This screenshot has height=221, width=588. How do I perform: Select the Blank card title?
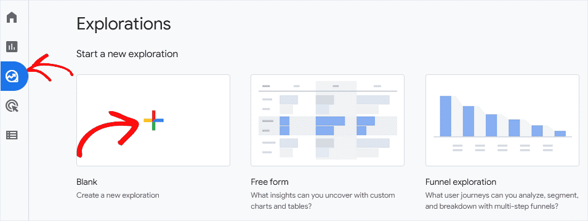pyautogui.click(x=87, y=182)
